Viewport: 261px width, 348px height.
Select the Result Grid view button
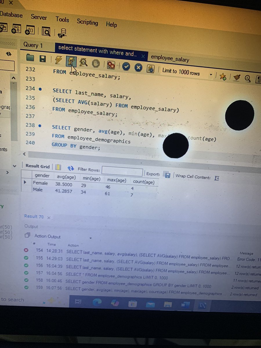(37, 166)
